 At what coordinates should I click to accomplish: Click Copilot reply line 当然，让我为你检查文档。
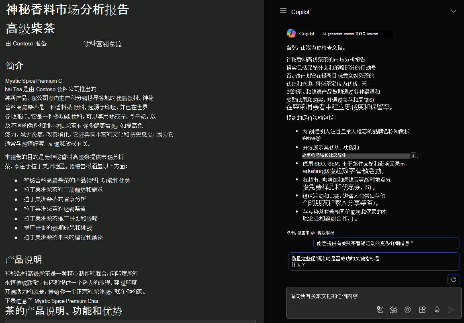316,47
